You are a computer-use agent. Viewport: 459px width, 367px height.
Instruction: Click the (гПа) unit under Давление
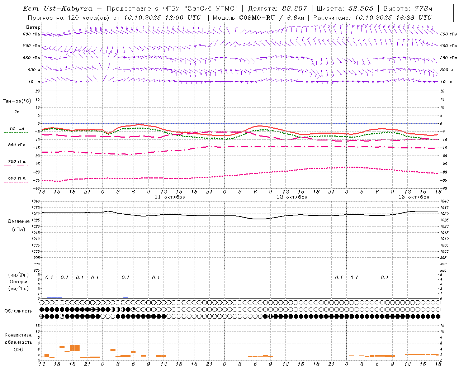pyautogui.click(x=19, y=229)
